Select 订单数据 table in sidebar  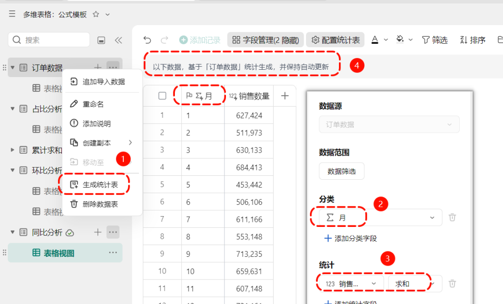(47, 68)
